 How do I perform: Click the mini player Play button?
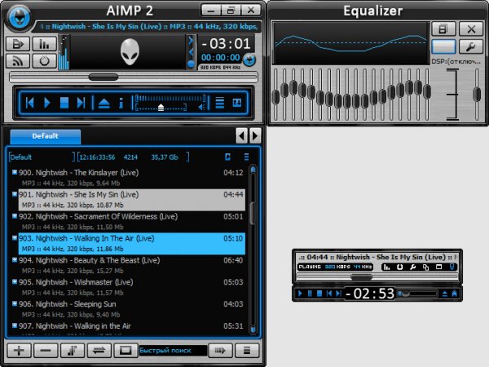(300, 294)
